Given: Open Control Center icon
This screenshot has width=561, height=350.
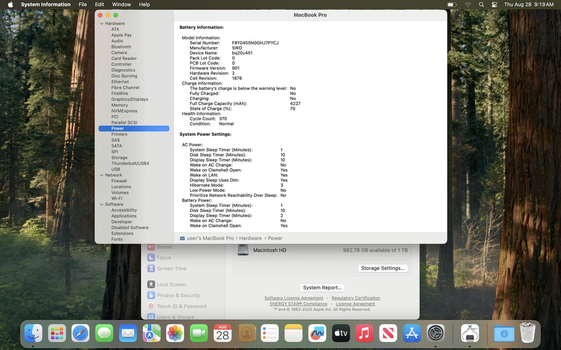Looking at the screenshot, I should 494,5.
